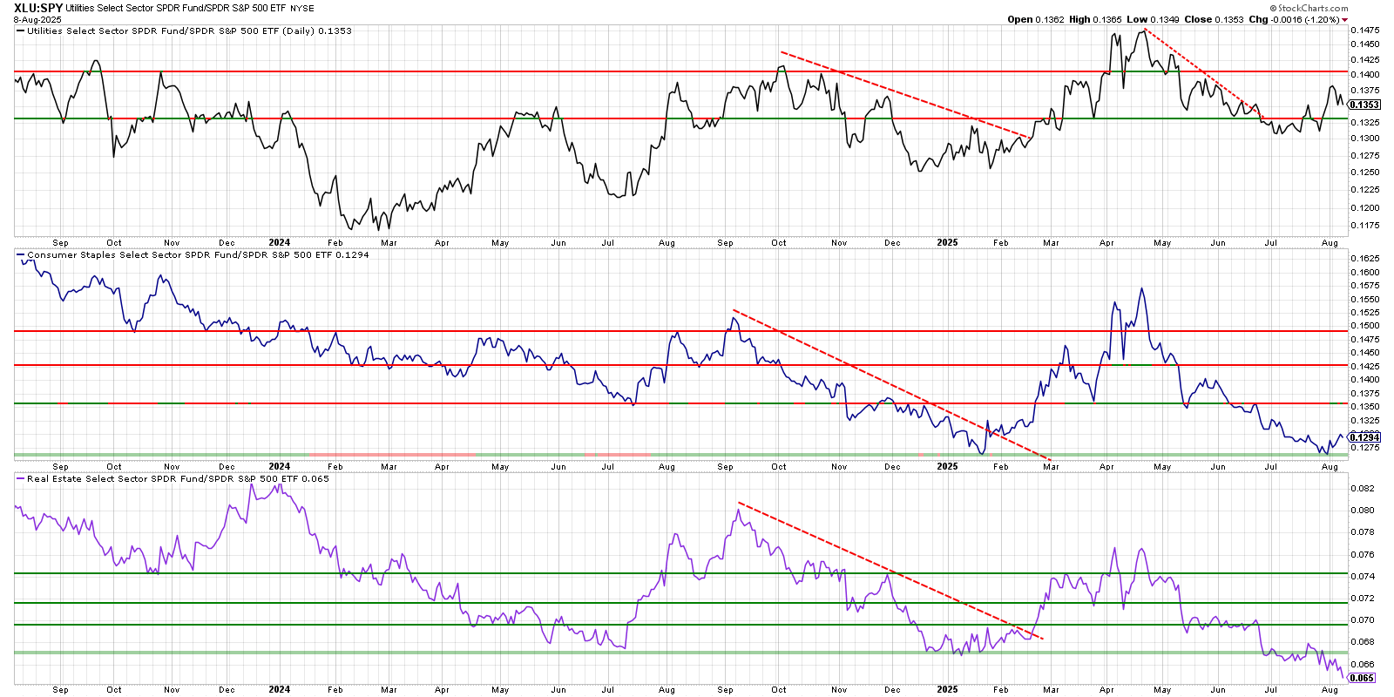This screenshot has width=1394, height=697.
Task: Click the 0.1300 label on Utilities panel axis
Action: (1364, 138)
